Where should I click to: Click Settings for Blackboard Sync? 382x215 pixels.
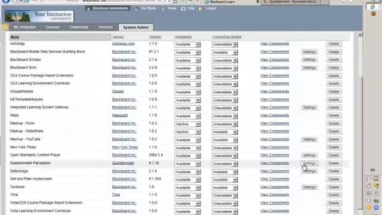click(309, 67)
